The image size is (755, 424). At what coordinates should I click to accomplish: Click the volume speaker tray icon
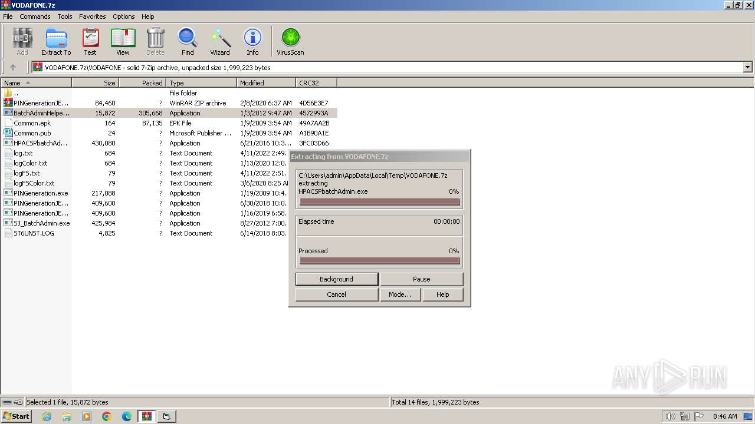click(x=671, y=416)
